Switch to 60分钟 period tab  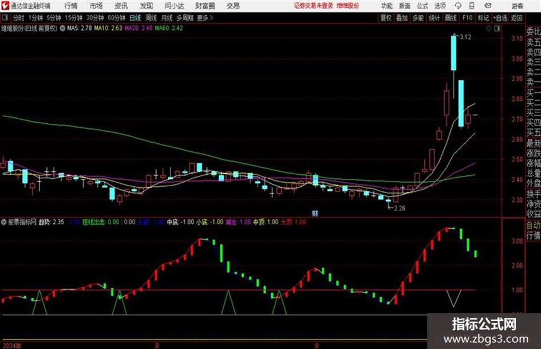tap(117, 18)
